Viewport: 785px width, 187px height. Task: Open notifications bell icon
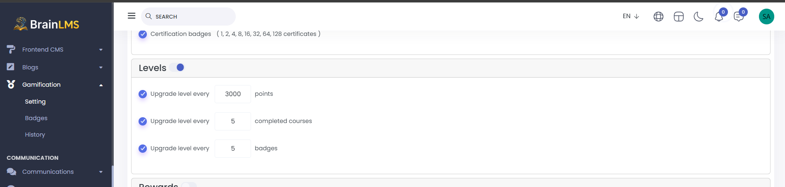coord(719,17)
